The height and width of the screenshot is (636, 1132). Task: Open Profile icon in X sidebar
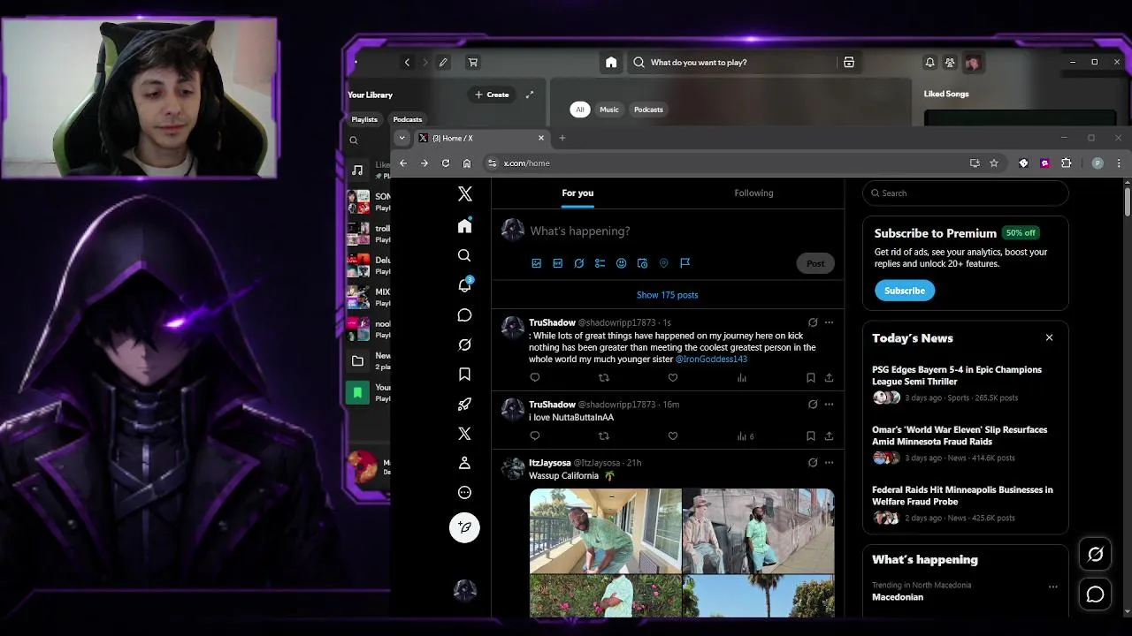click(x=464, y=463)
